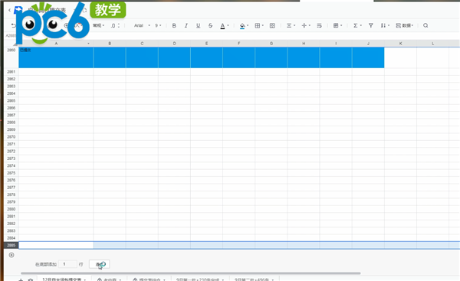The height and width of the screenshot is (281, 460).
Task: Expand borders dropdown arrow
Action: [262, 25]
